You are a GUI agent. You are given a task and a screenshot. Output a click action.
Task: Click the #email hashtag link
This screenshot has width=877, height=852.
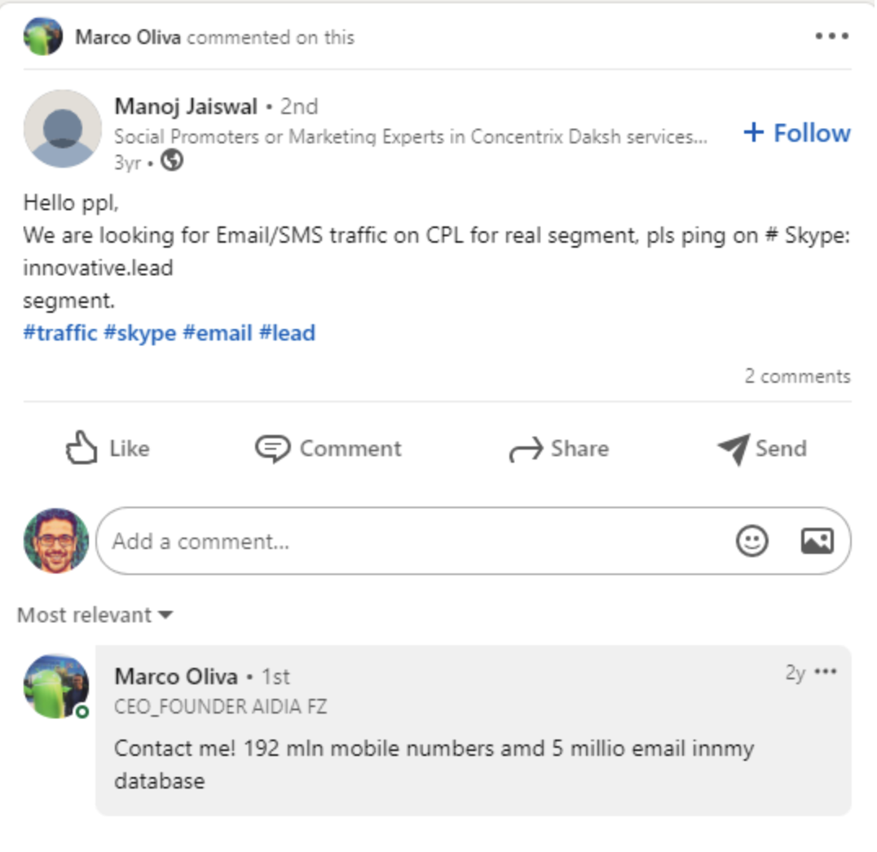[217, 333]
